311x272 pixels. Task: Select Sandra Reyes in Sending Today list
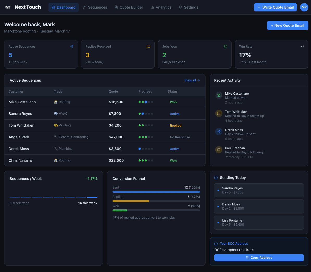tap(259, 190)
